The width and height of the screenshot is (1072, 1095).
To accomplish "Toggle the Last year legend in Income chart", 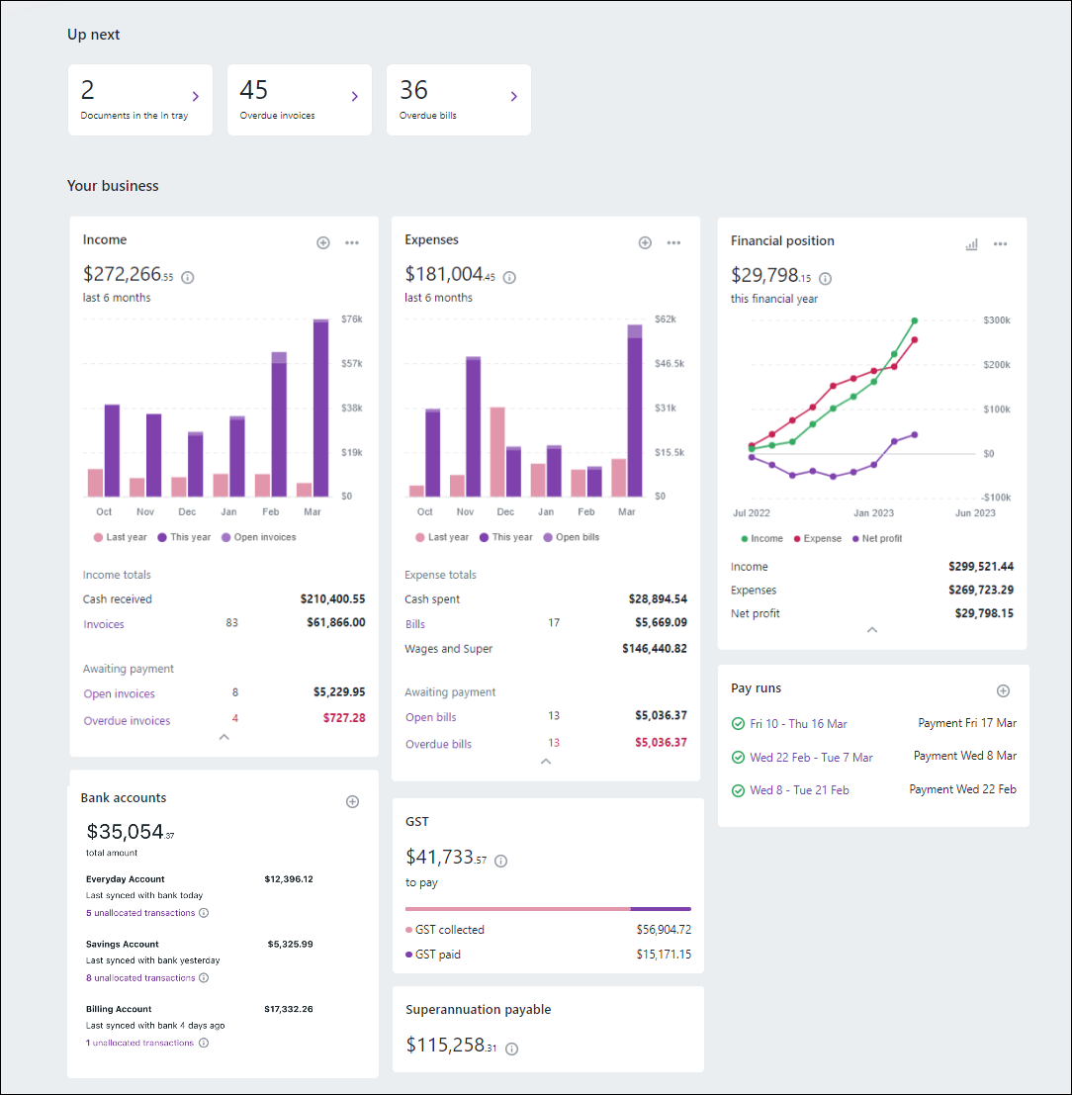I will pos(120,537).
